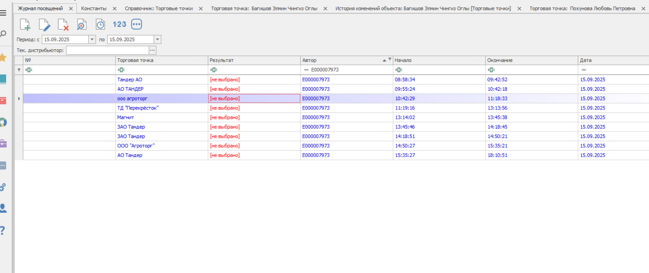The width and height of the screenshot is (649, 273).
Task: Click period start date field
Action: pyautogui.click(x=65, y=40)
